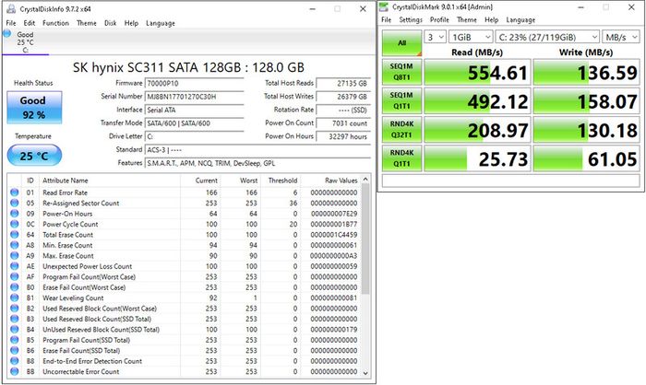Click status orb for Read Error Rate row

15,192
